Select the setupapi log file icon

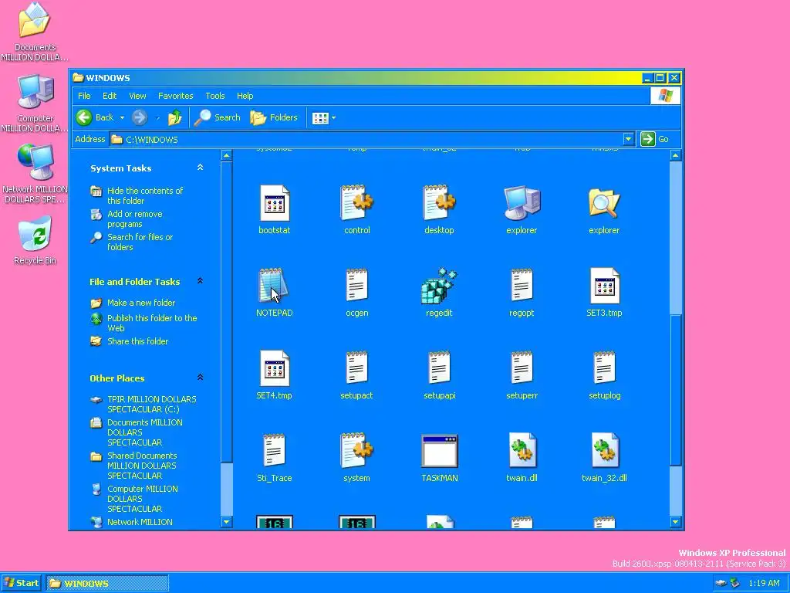pos(439,368)
